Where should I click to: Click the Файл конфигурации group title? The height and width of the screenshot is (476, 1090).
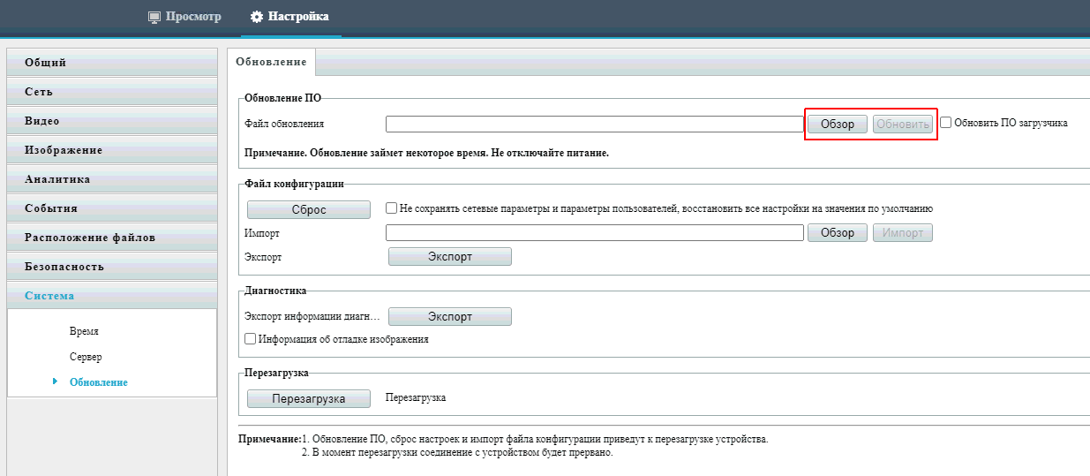293,184
